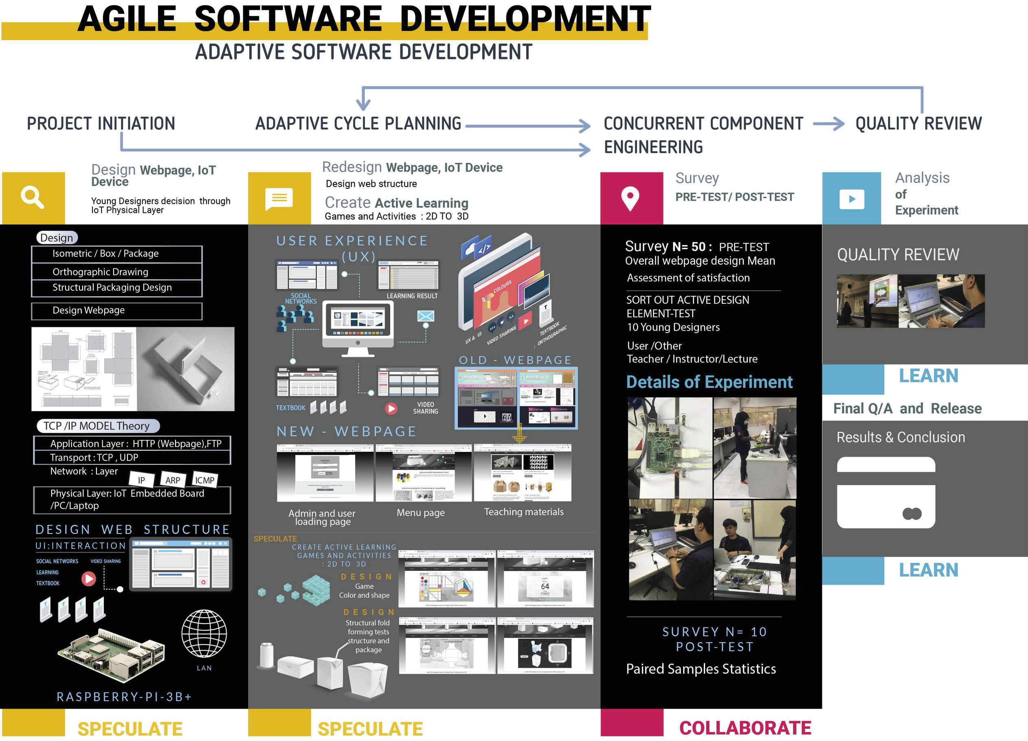This screenshot has height=741, width=1028.
Task: Click the pink COLLABORATE color block
Action: coord(631,722)
